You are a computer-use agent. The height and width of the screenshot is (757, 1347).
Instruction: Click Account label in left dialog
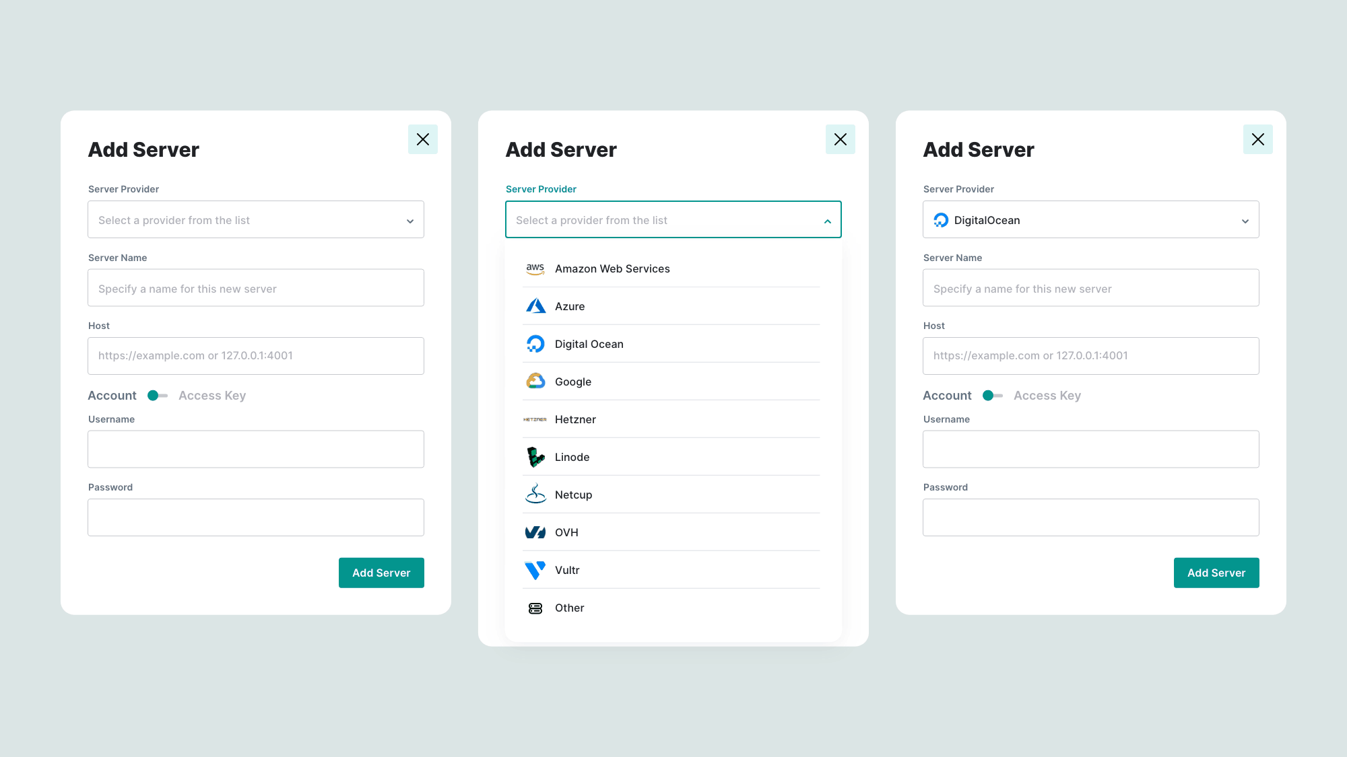(112, 396)
